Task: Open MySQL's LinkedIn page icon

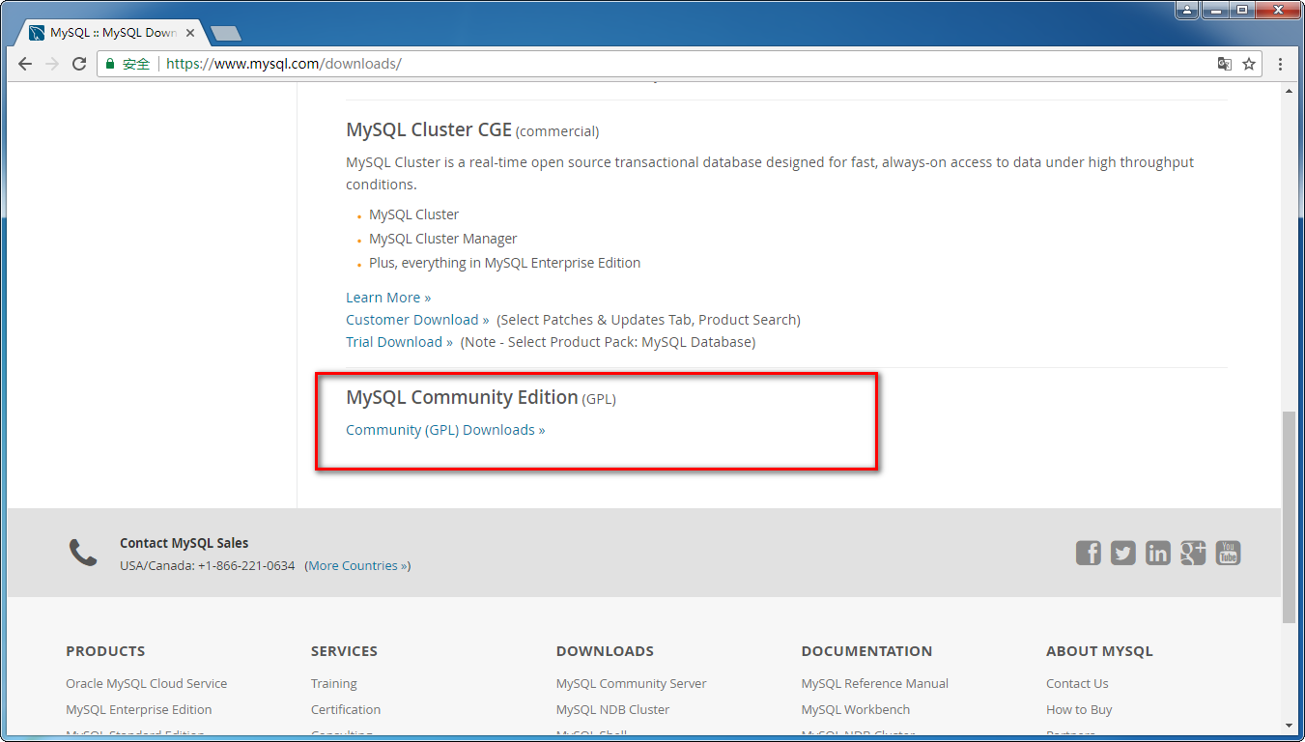Action: (x=1158, y=553)
